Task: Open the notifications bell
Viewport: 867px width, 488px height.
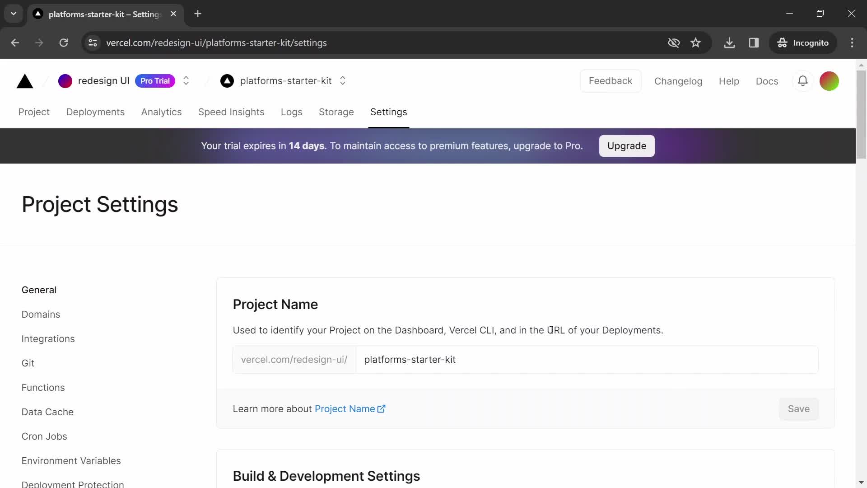Action: tap(803, 81)
